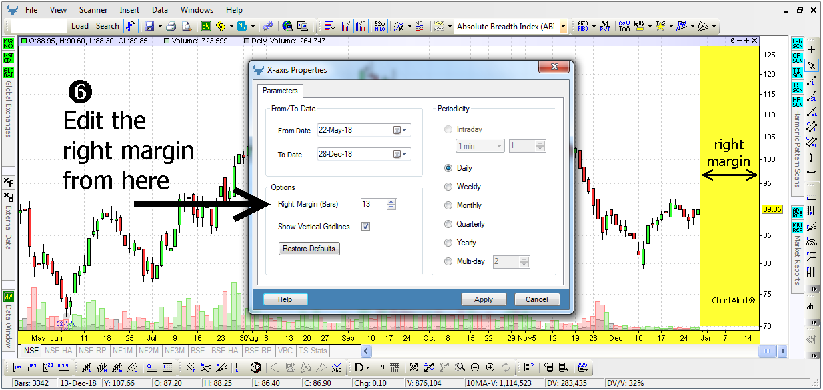Screen dimensions: 823x390
Task: Adjust the Multi-day value spinner arrows
Action: 524,262
